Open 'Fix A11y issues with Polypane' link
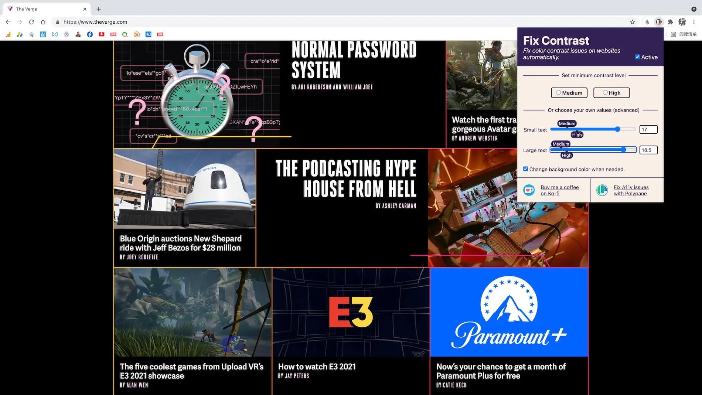The image size is (702, 395). (x=631, y=190)
